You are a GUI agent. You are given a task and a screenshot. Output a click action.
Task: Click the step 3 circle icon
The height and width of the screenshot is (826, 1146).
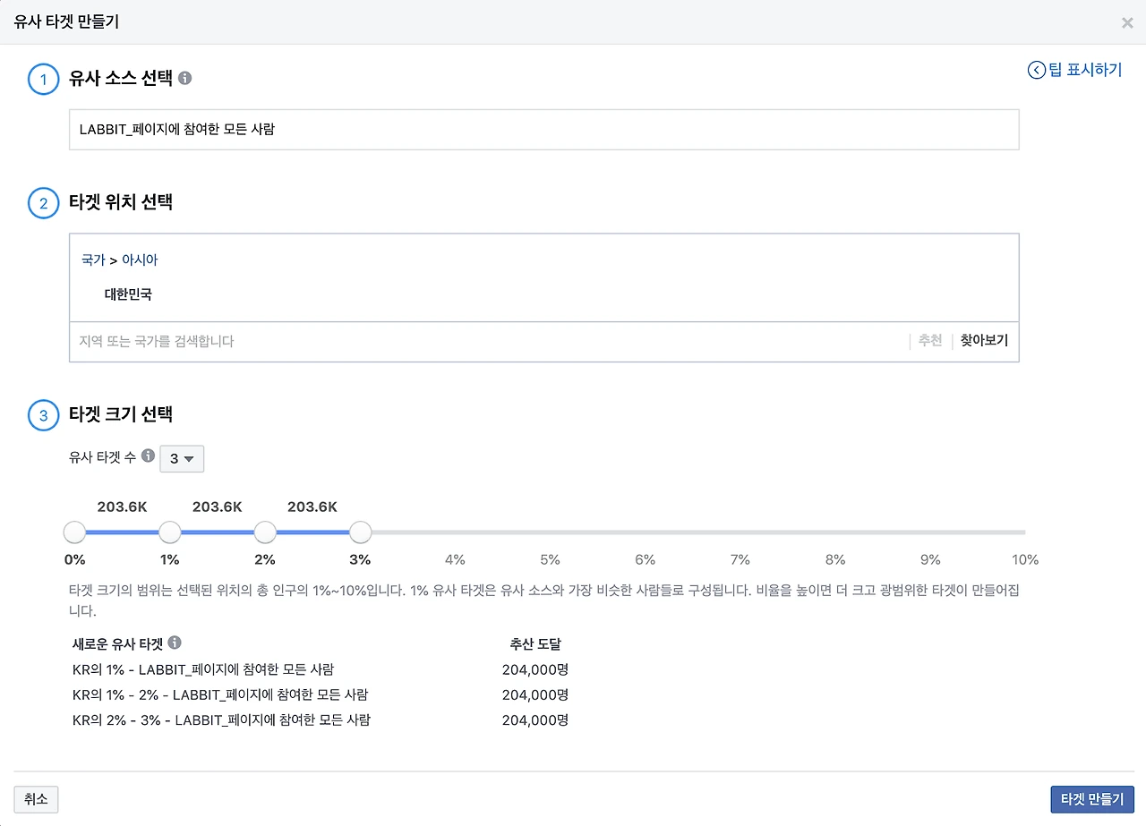tap(43, 415)
